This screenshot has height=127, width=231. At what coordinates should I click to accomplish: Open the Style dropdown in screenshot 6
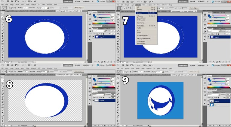pos(45,8)
